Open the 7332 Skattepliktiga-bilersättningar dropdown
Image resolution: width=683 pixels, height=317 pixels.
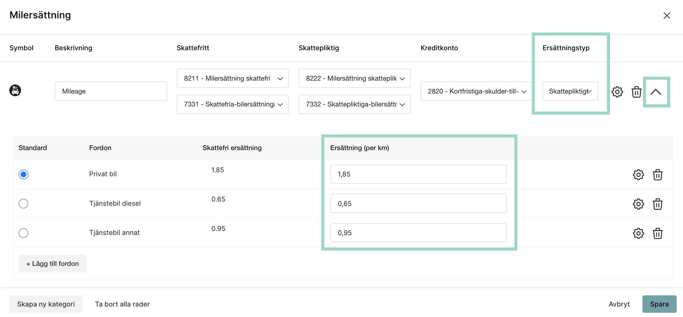355,104
